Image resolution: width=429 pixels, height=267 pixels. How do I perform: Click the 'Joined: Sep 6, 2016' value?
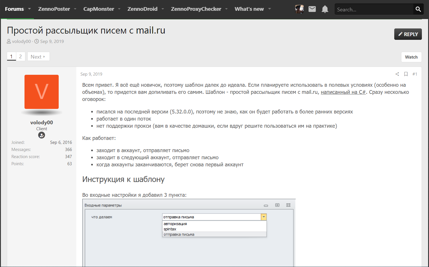[61, 142]
